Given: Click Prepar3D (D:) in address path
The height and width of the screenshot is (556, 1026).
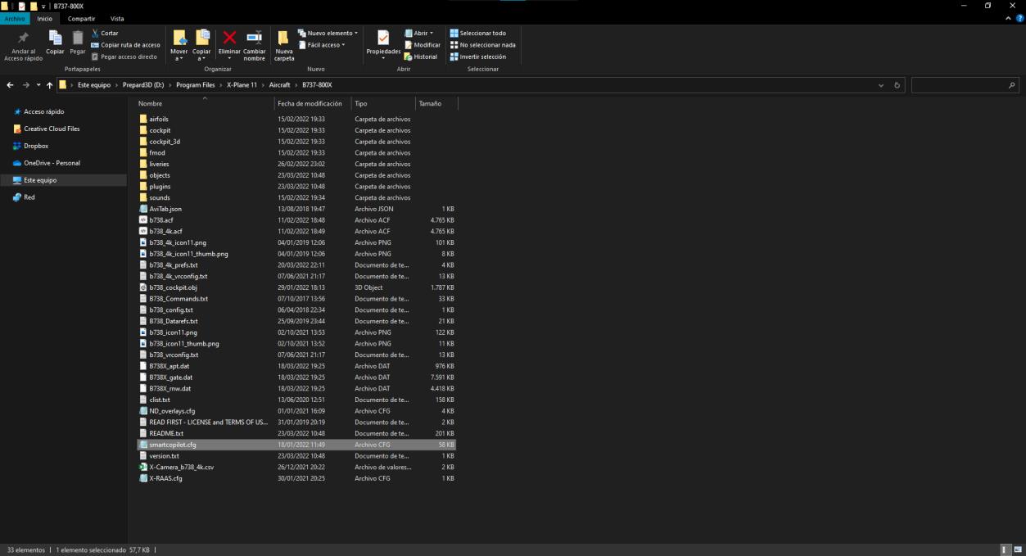Looking at the screenshot, I should 143,85.
